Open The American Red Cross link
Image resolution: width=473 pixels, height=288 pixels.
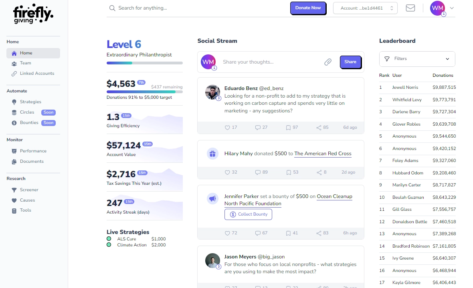tap(323, 154)
